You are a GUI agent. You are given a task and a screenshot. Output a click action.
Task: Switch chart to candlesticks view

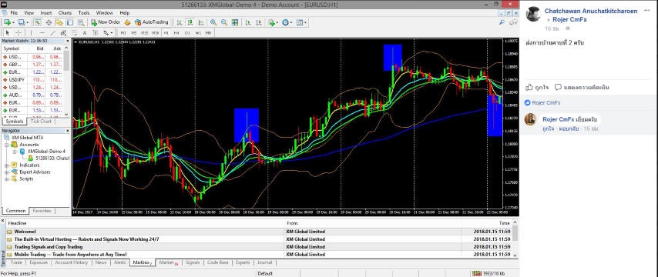coord(190,22)
